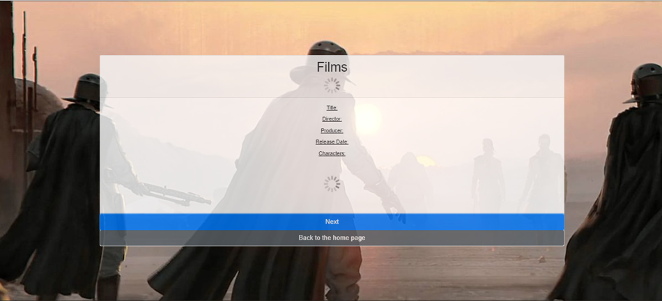Click the Title: label
Image resolution: width=662 pixels, height=301 pixels.
(332, 108)
